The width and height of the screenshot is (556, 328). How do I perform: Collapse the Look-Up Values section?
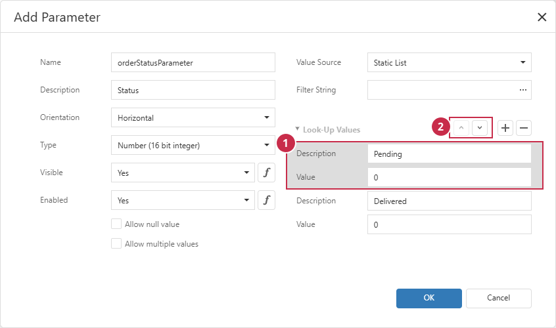coord(298,129)
